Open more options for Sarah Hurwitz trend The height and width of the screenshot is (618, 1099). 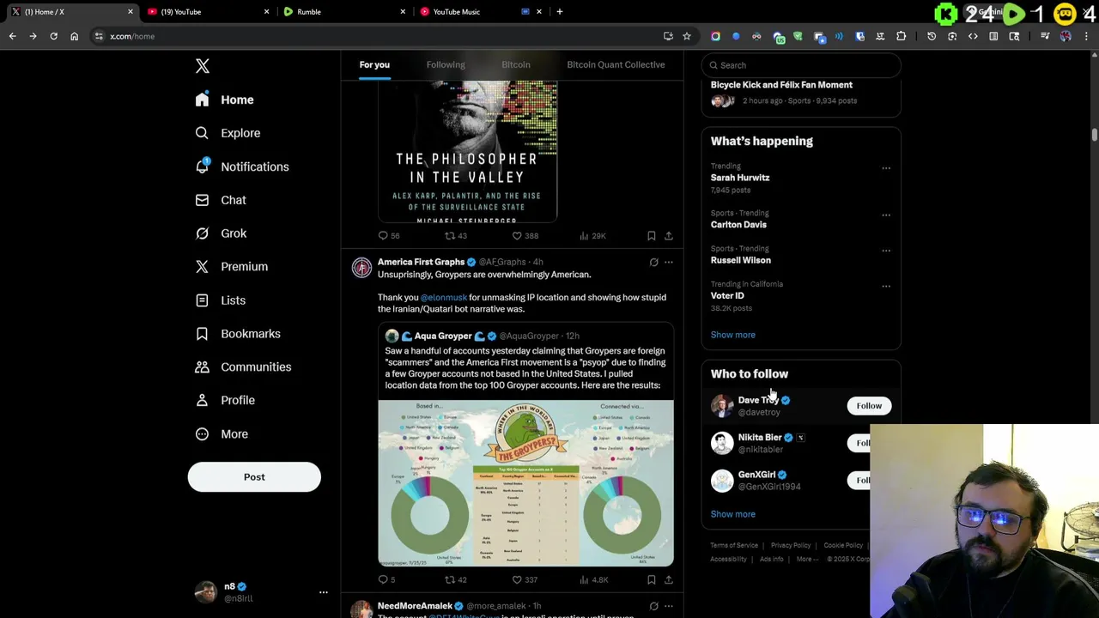pyautogui.click(x=886, y=168)
